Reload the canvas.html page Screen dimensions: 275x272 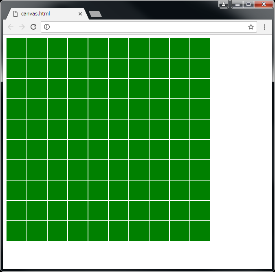click(33, 27)
